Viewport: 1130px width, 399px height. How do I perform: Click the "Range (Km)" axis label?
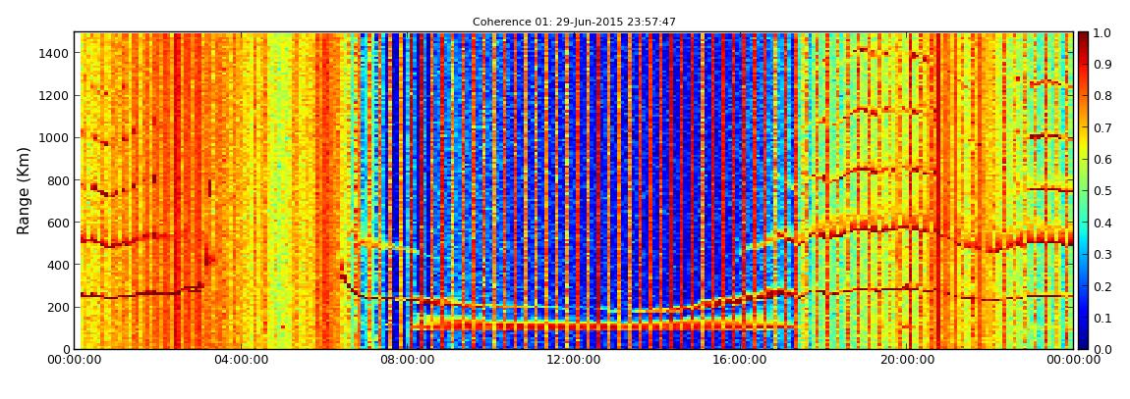pyautogui.click(x=23, y=190)
